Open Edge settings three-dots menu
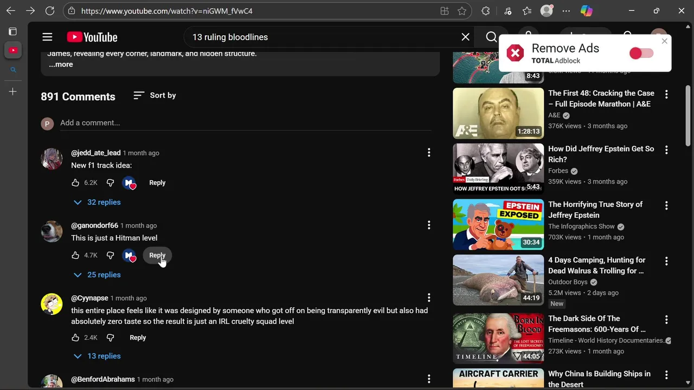 click(566, 11)
